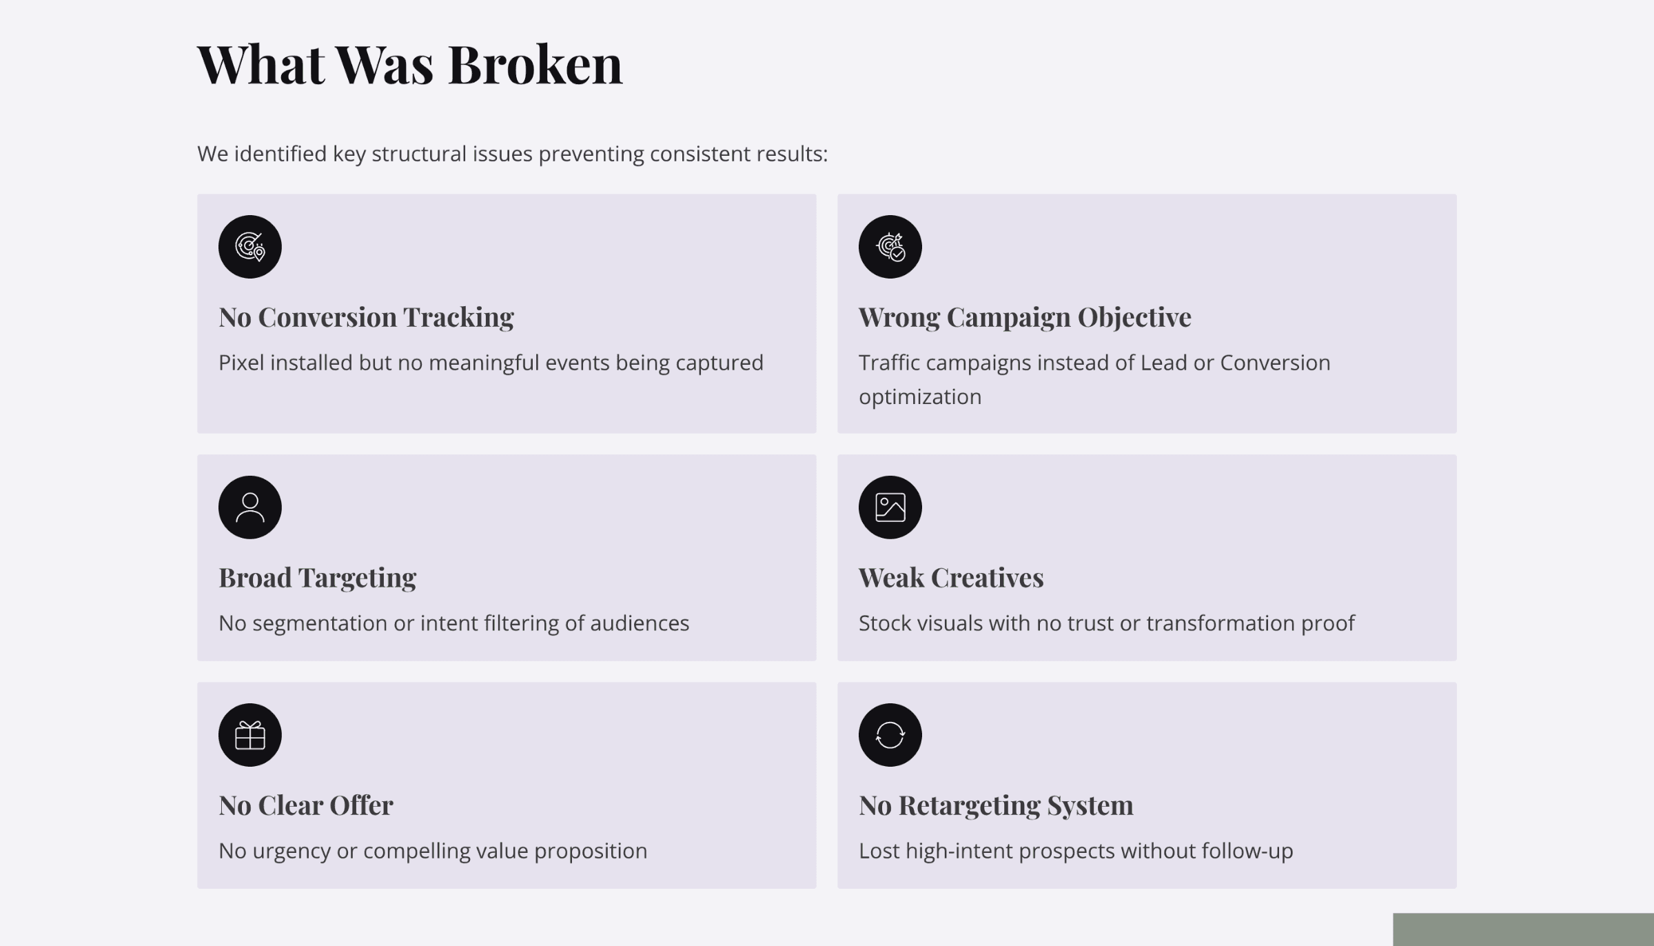This screenshot has width=1654, height=946.
Task: Select the "Weak Creatives" heading
Action: (x=950, y=578)
